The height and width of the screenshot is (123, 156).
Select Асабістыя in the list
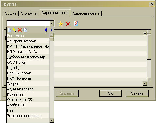pos(28,105)
